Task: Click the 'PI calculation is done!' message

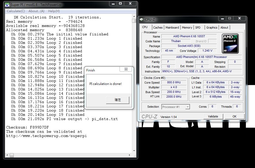Action: click(106, 84)
